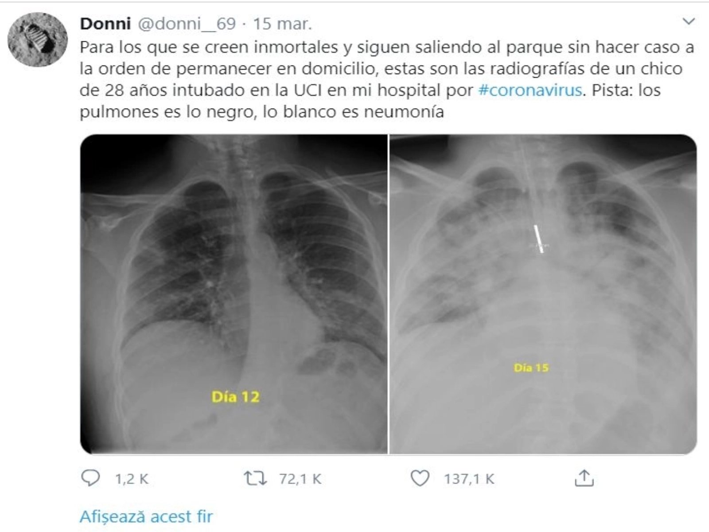Click the 72,1 K retweets count
Screen dimensions: 709x532
point(300,479)
